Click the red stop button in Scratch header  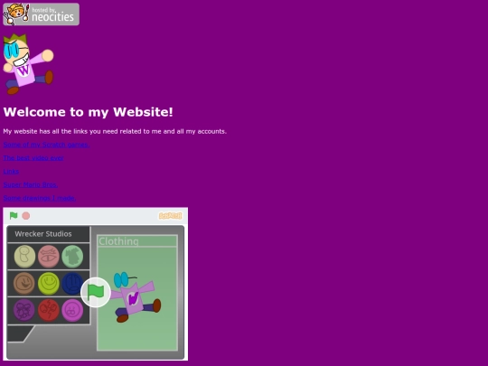(x=26, y=216)
